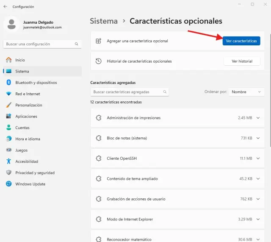
Task: Expand the Cliente OpenSSH feature
Action: 258,159
